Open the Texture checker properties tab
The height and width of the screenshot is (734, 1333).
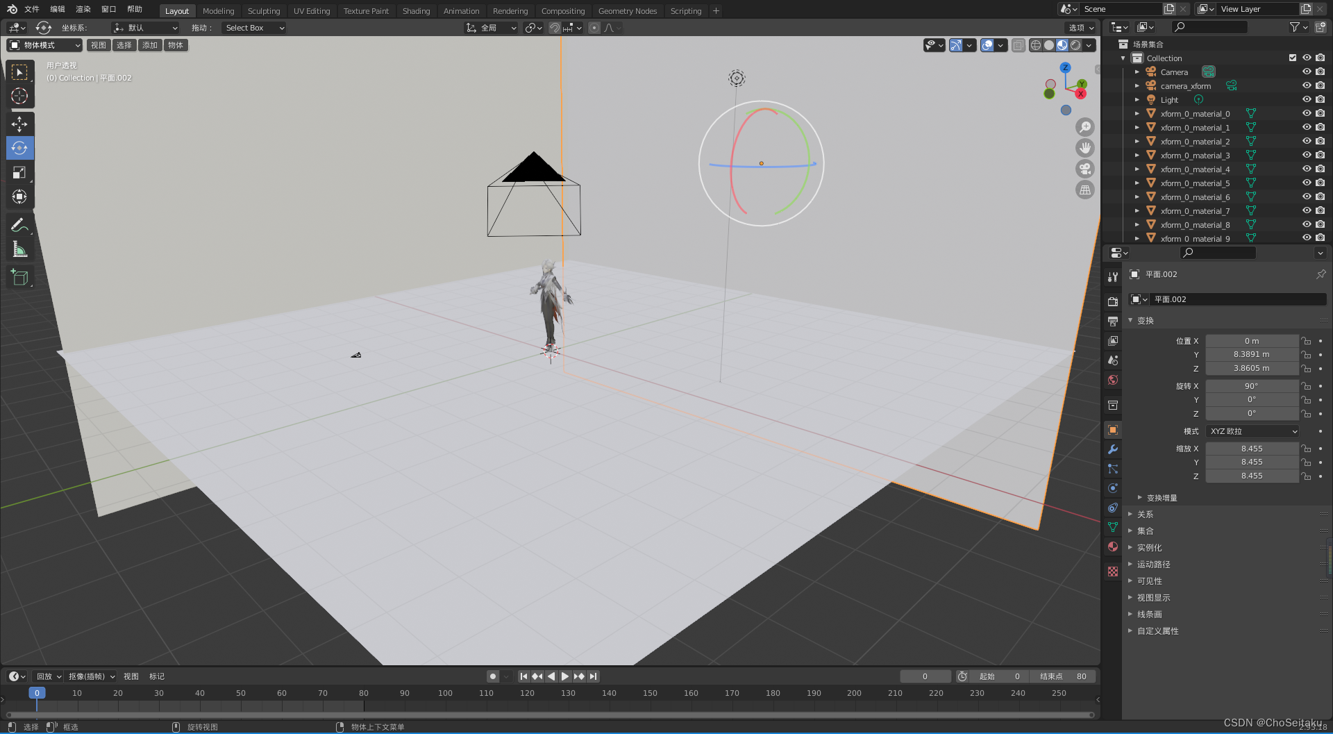[1113, 572]
